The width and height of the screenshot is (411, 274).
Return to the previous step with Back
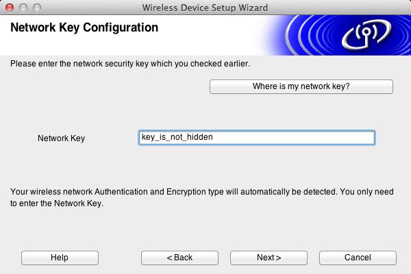click(x=179, y=258)
